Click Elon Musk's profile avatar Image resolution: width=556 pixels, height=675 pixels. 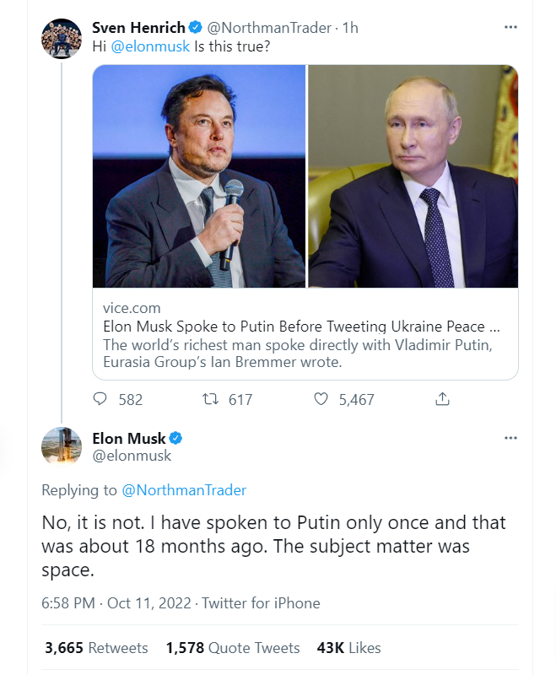pyautogui.click(x=61, y=447)
